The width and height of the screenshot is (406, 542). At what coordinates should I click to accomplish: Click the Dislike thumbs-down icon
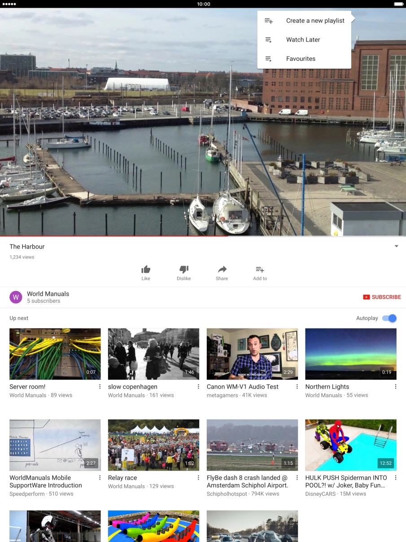coord(183,270)
